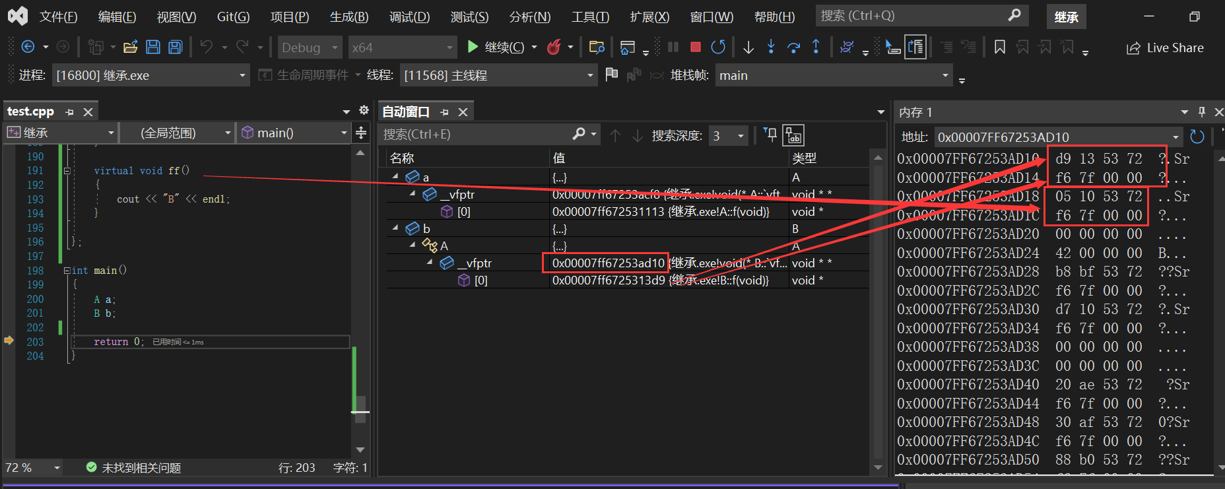
Task: Click the Find in Files icon
Action: pos(597,47)
